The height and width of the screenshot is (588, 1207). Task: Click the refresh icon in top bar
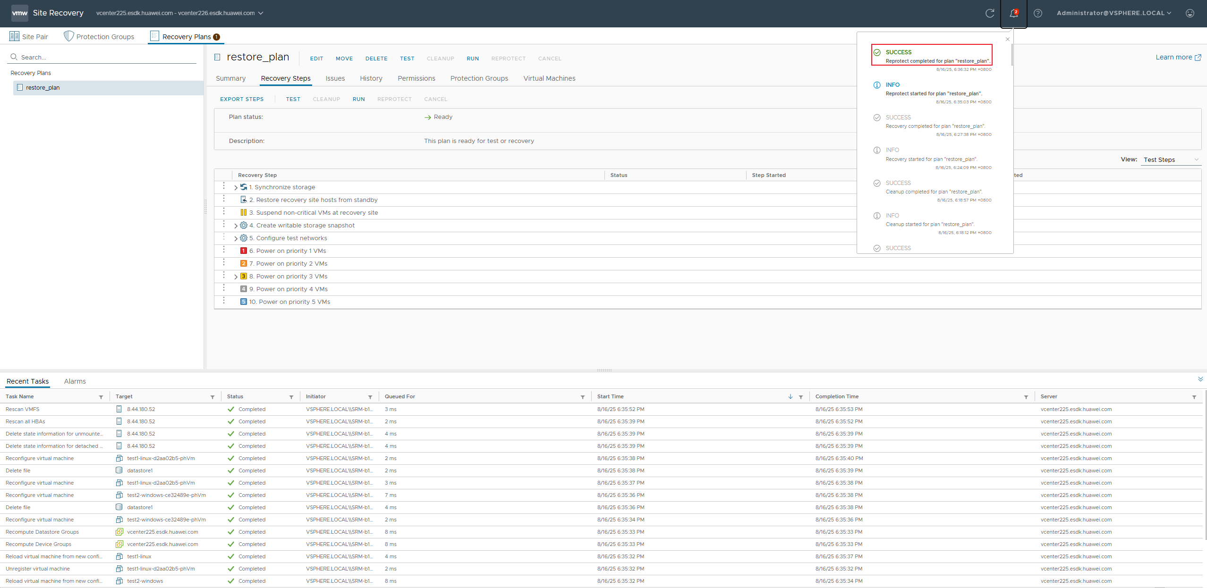pyautogui.click(x=990, y=13)
